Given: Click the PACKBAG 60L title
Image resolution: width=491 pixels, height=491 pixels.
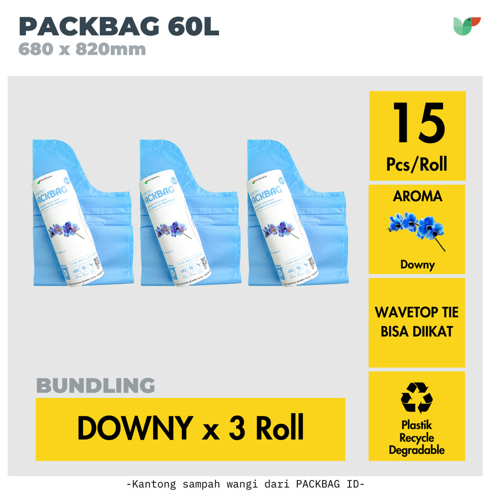Looking at the screenshot, I should [119, 27].
